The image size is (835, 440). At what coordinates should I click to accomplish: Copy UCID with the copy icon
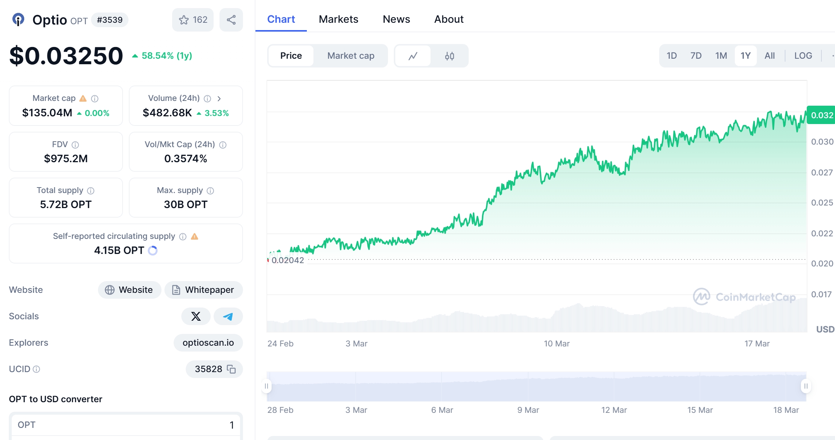click(x=231, y=369)
